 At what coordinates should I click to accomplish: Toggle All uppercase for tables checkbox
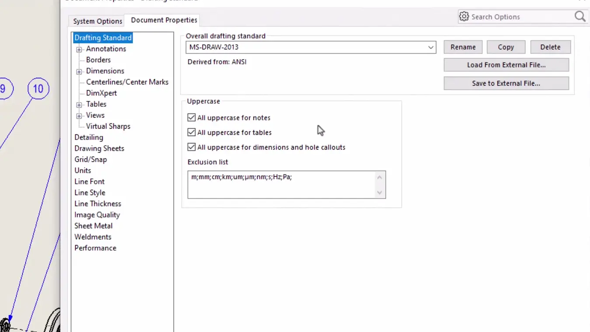[191, 133]
